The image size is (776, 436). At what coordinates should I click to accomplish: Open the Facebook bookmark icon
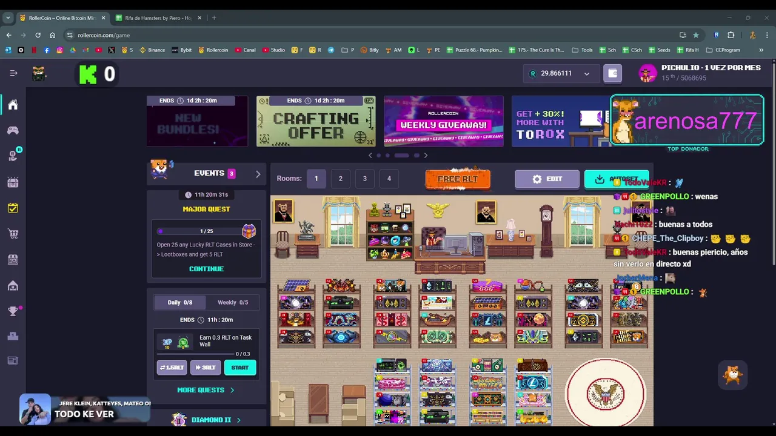pos(47,50)
